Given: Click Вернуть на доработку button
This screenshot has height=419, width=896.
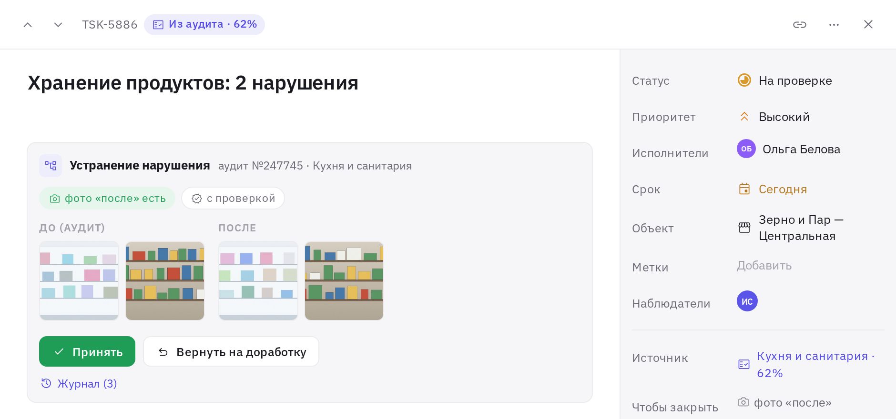Looking at the screenshot, I should 231,351.
